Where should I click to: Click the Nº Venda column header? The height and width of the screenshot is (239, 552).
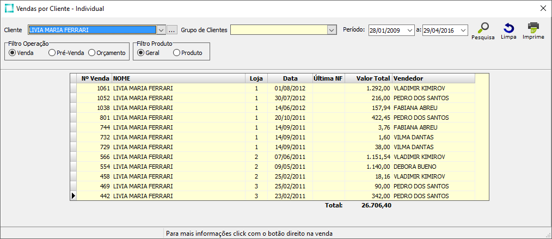pyautogui.click(x=94, y=78)
